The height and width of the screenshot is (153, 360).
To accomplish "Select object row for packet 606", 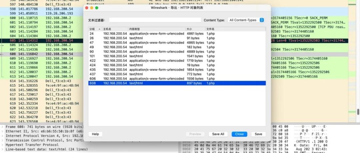I will tap(177, 79).
